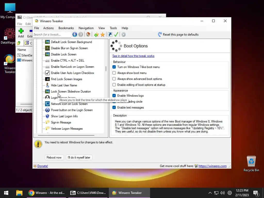
Task: Open the DataWagon desktop shortcut
Action: point(8,36)
